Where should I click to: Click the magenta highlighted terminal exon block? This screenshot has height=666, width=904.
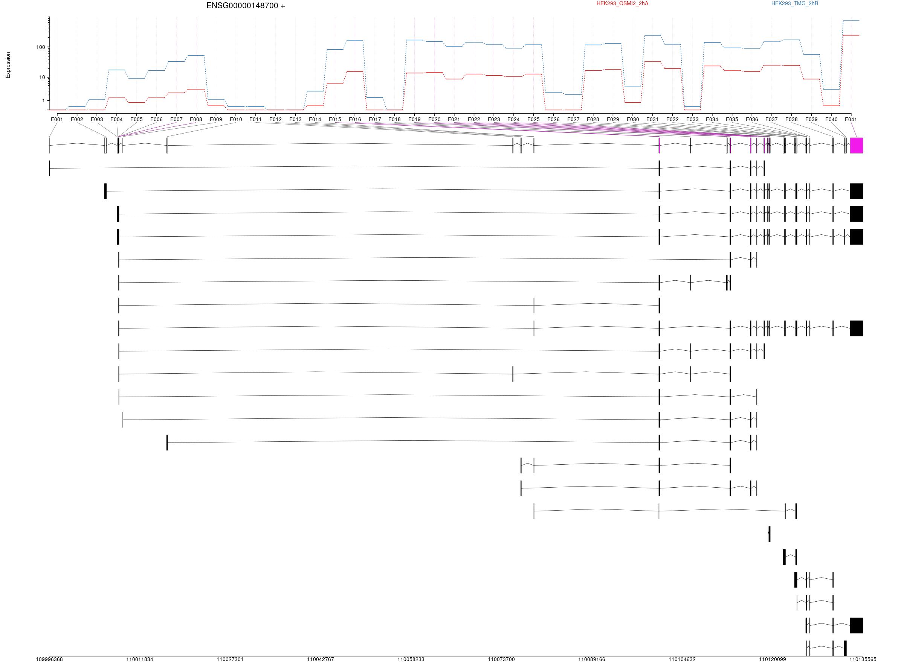(857, 146)
